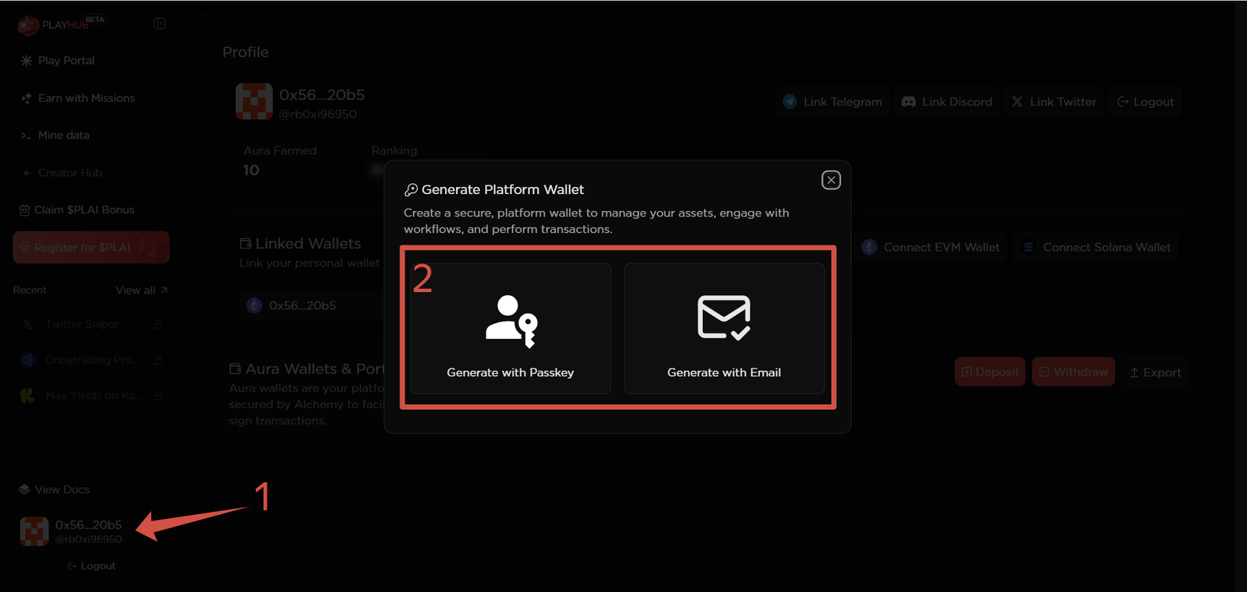
Task: Click the Generate with Passkey icon
Action: click(511, 320)
